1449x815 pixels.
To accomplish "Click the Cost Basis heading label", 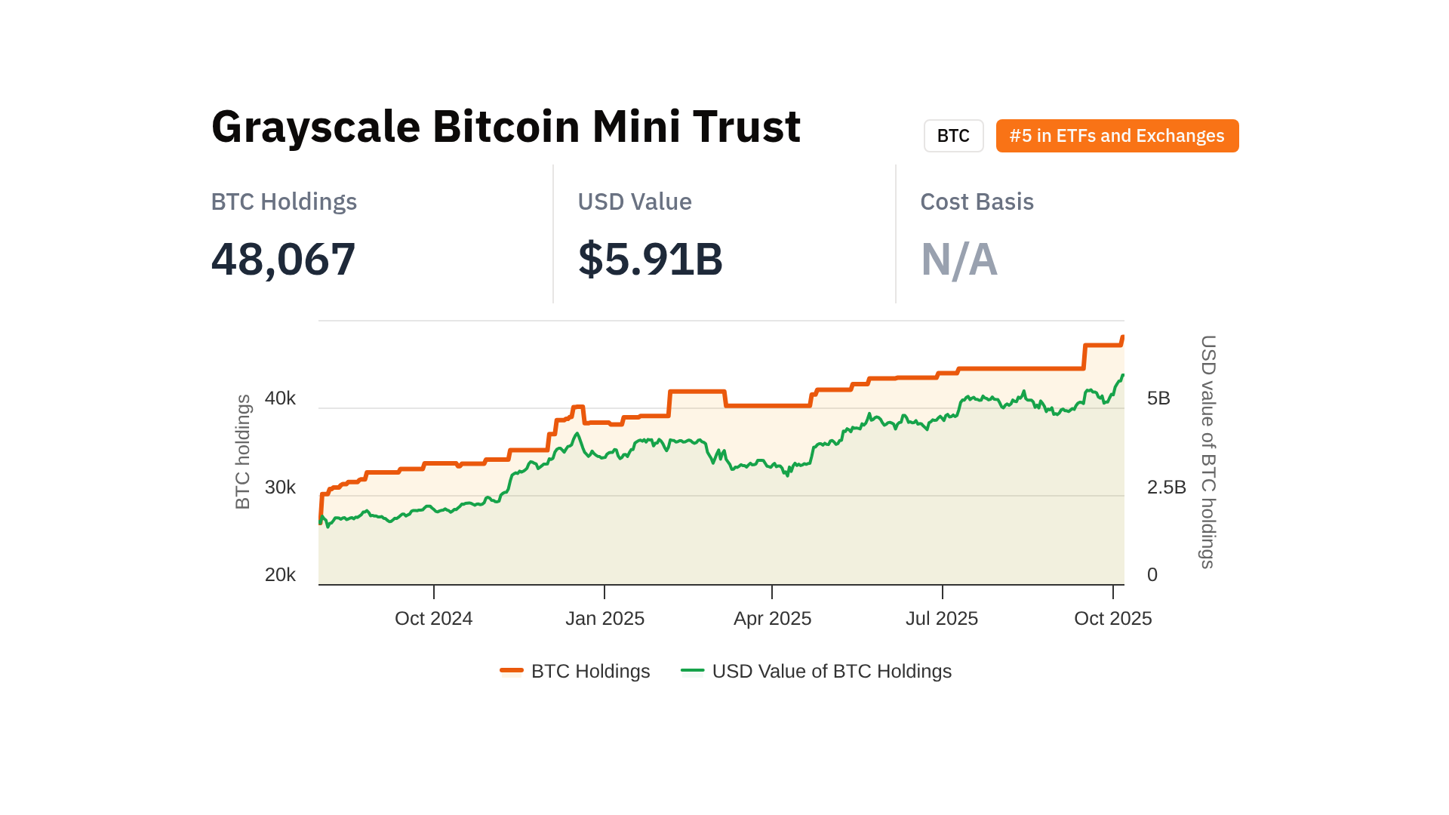I will pyautogui.click(x=977, y=201).
